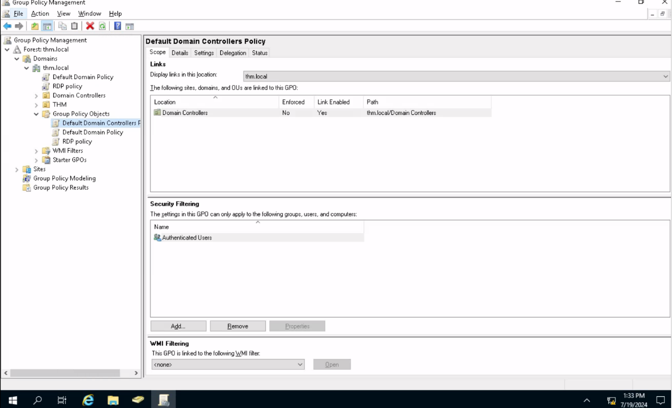Select the Group Policy Objects folder
Viewport: 672px width, 408px height.
[81, 114]
